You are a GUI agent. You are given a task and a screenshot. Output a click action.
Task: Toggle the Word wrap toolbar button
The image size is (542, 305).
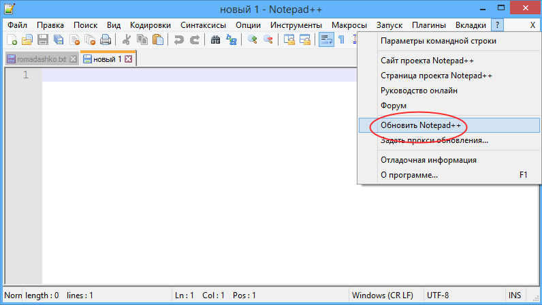tap(326, 39)
